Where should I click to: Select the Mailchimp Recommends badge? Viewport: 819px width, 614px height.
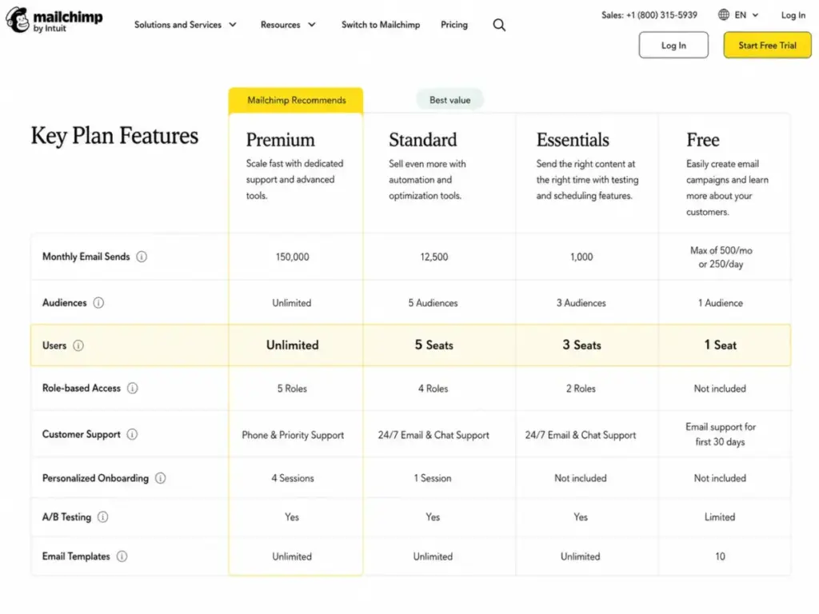(x=296, y=100)
